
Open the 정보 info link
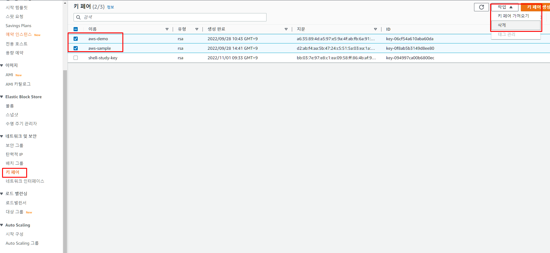tap(110, 7)
